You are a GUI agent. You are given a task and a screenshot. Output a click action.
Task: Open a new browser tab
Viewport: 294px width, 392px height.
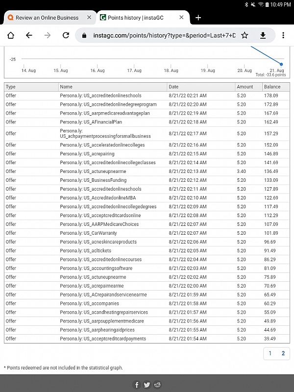pyautogui.click(x=198, y=18)
